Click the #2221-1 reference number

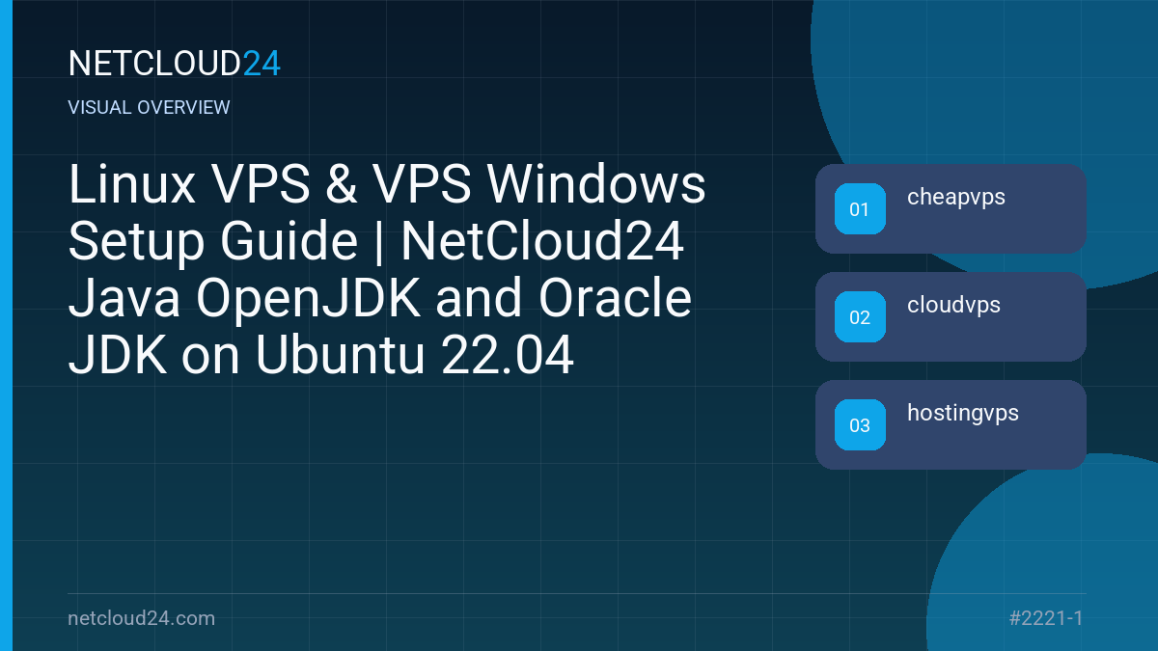coord(1045,618)
